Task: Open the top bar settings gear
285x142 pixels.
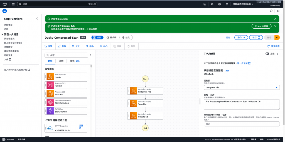Action: pyautogui.click(x=227, y=4)
